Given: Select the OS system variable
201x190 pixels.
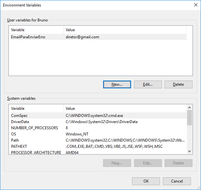Looking at the screenshot, I should 99,134.
